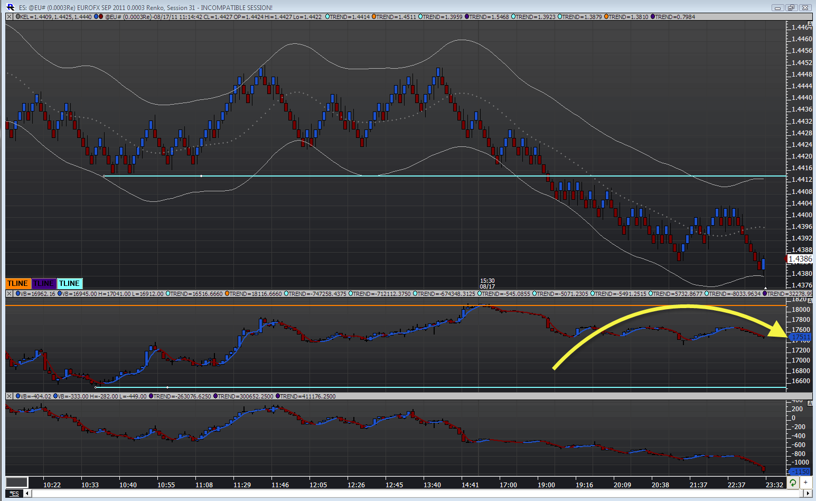Click the TREND=1.4414 legend marker

(327, 17)
